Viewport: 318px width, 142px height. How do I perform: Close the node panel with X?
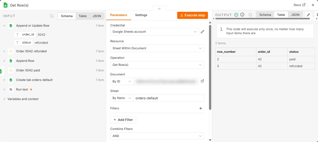click(x=313, y=5)
